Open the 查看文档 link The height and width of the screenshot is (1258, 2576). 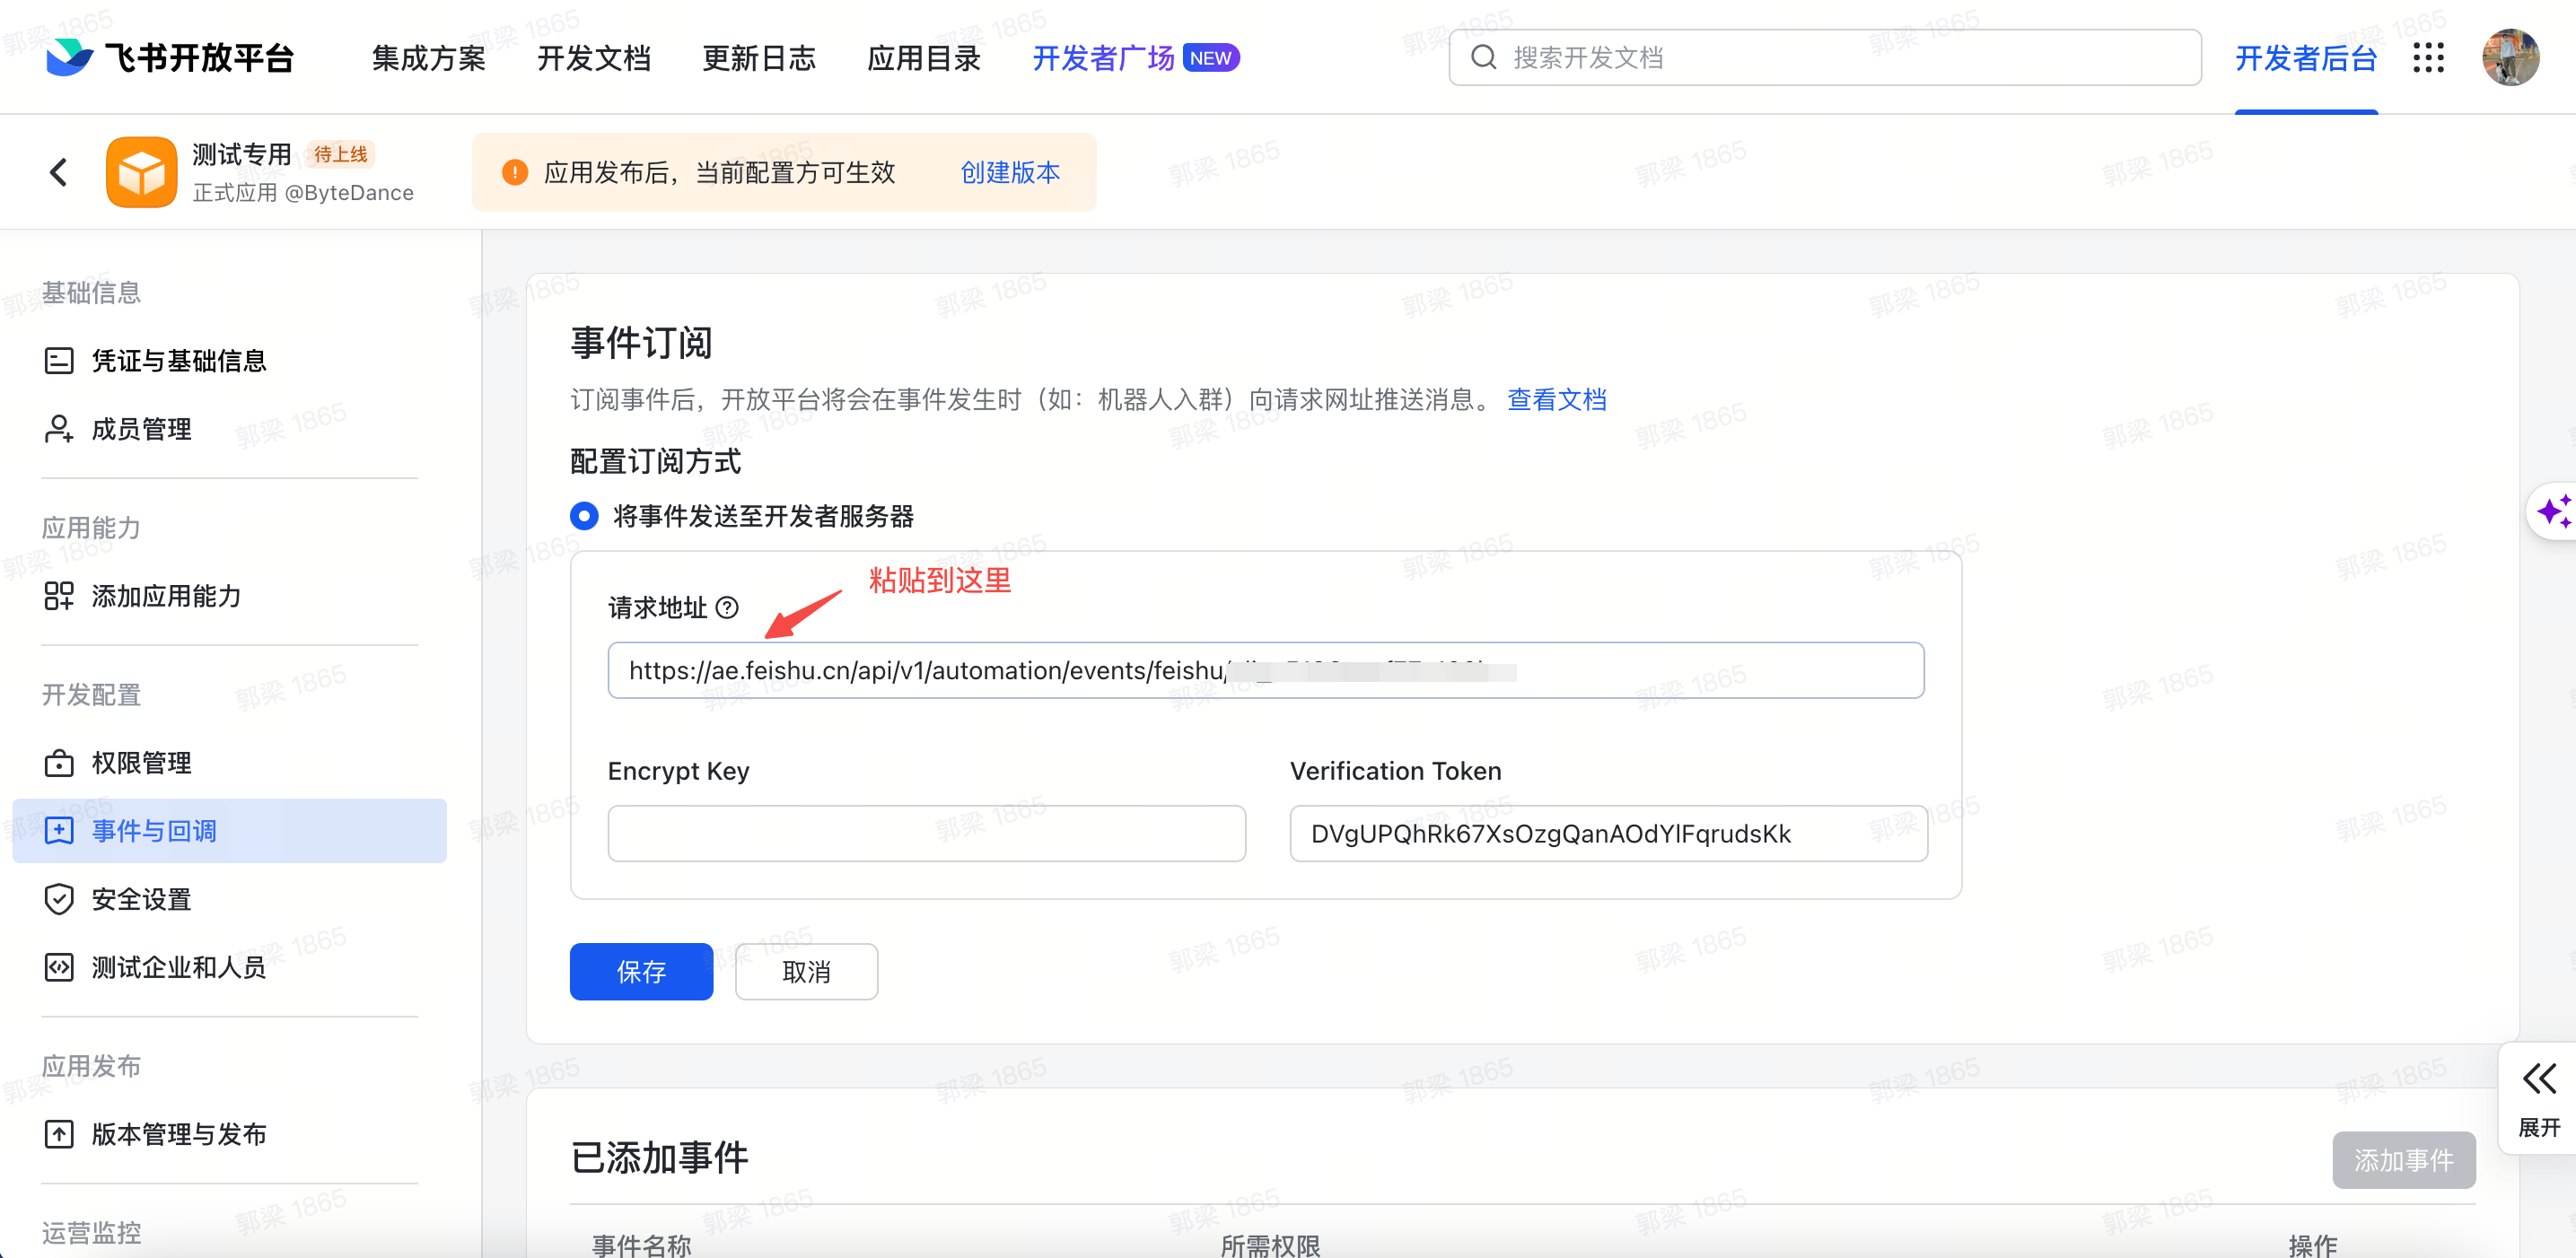coord(1557,400)
